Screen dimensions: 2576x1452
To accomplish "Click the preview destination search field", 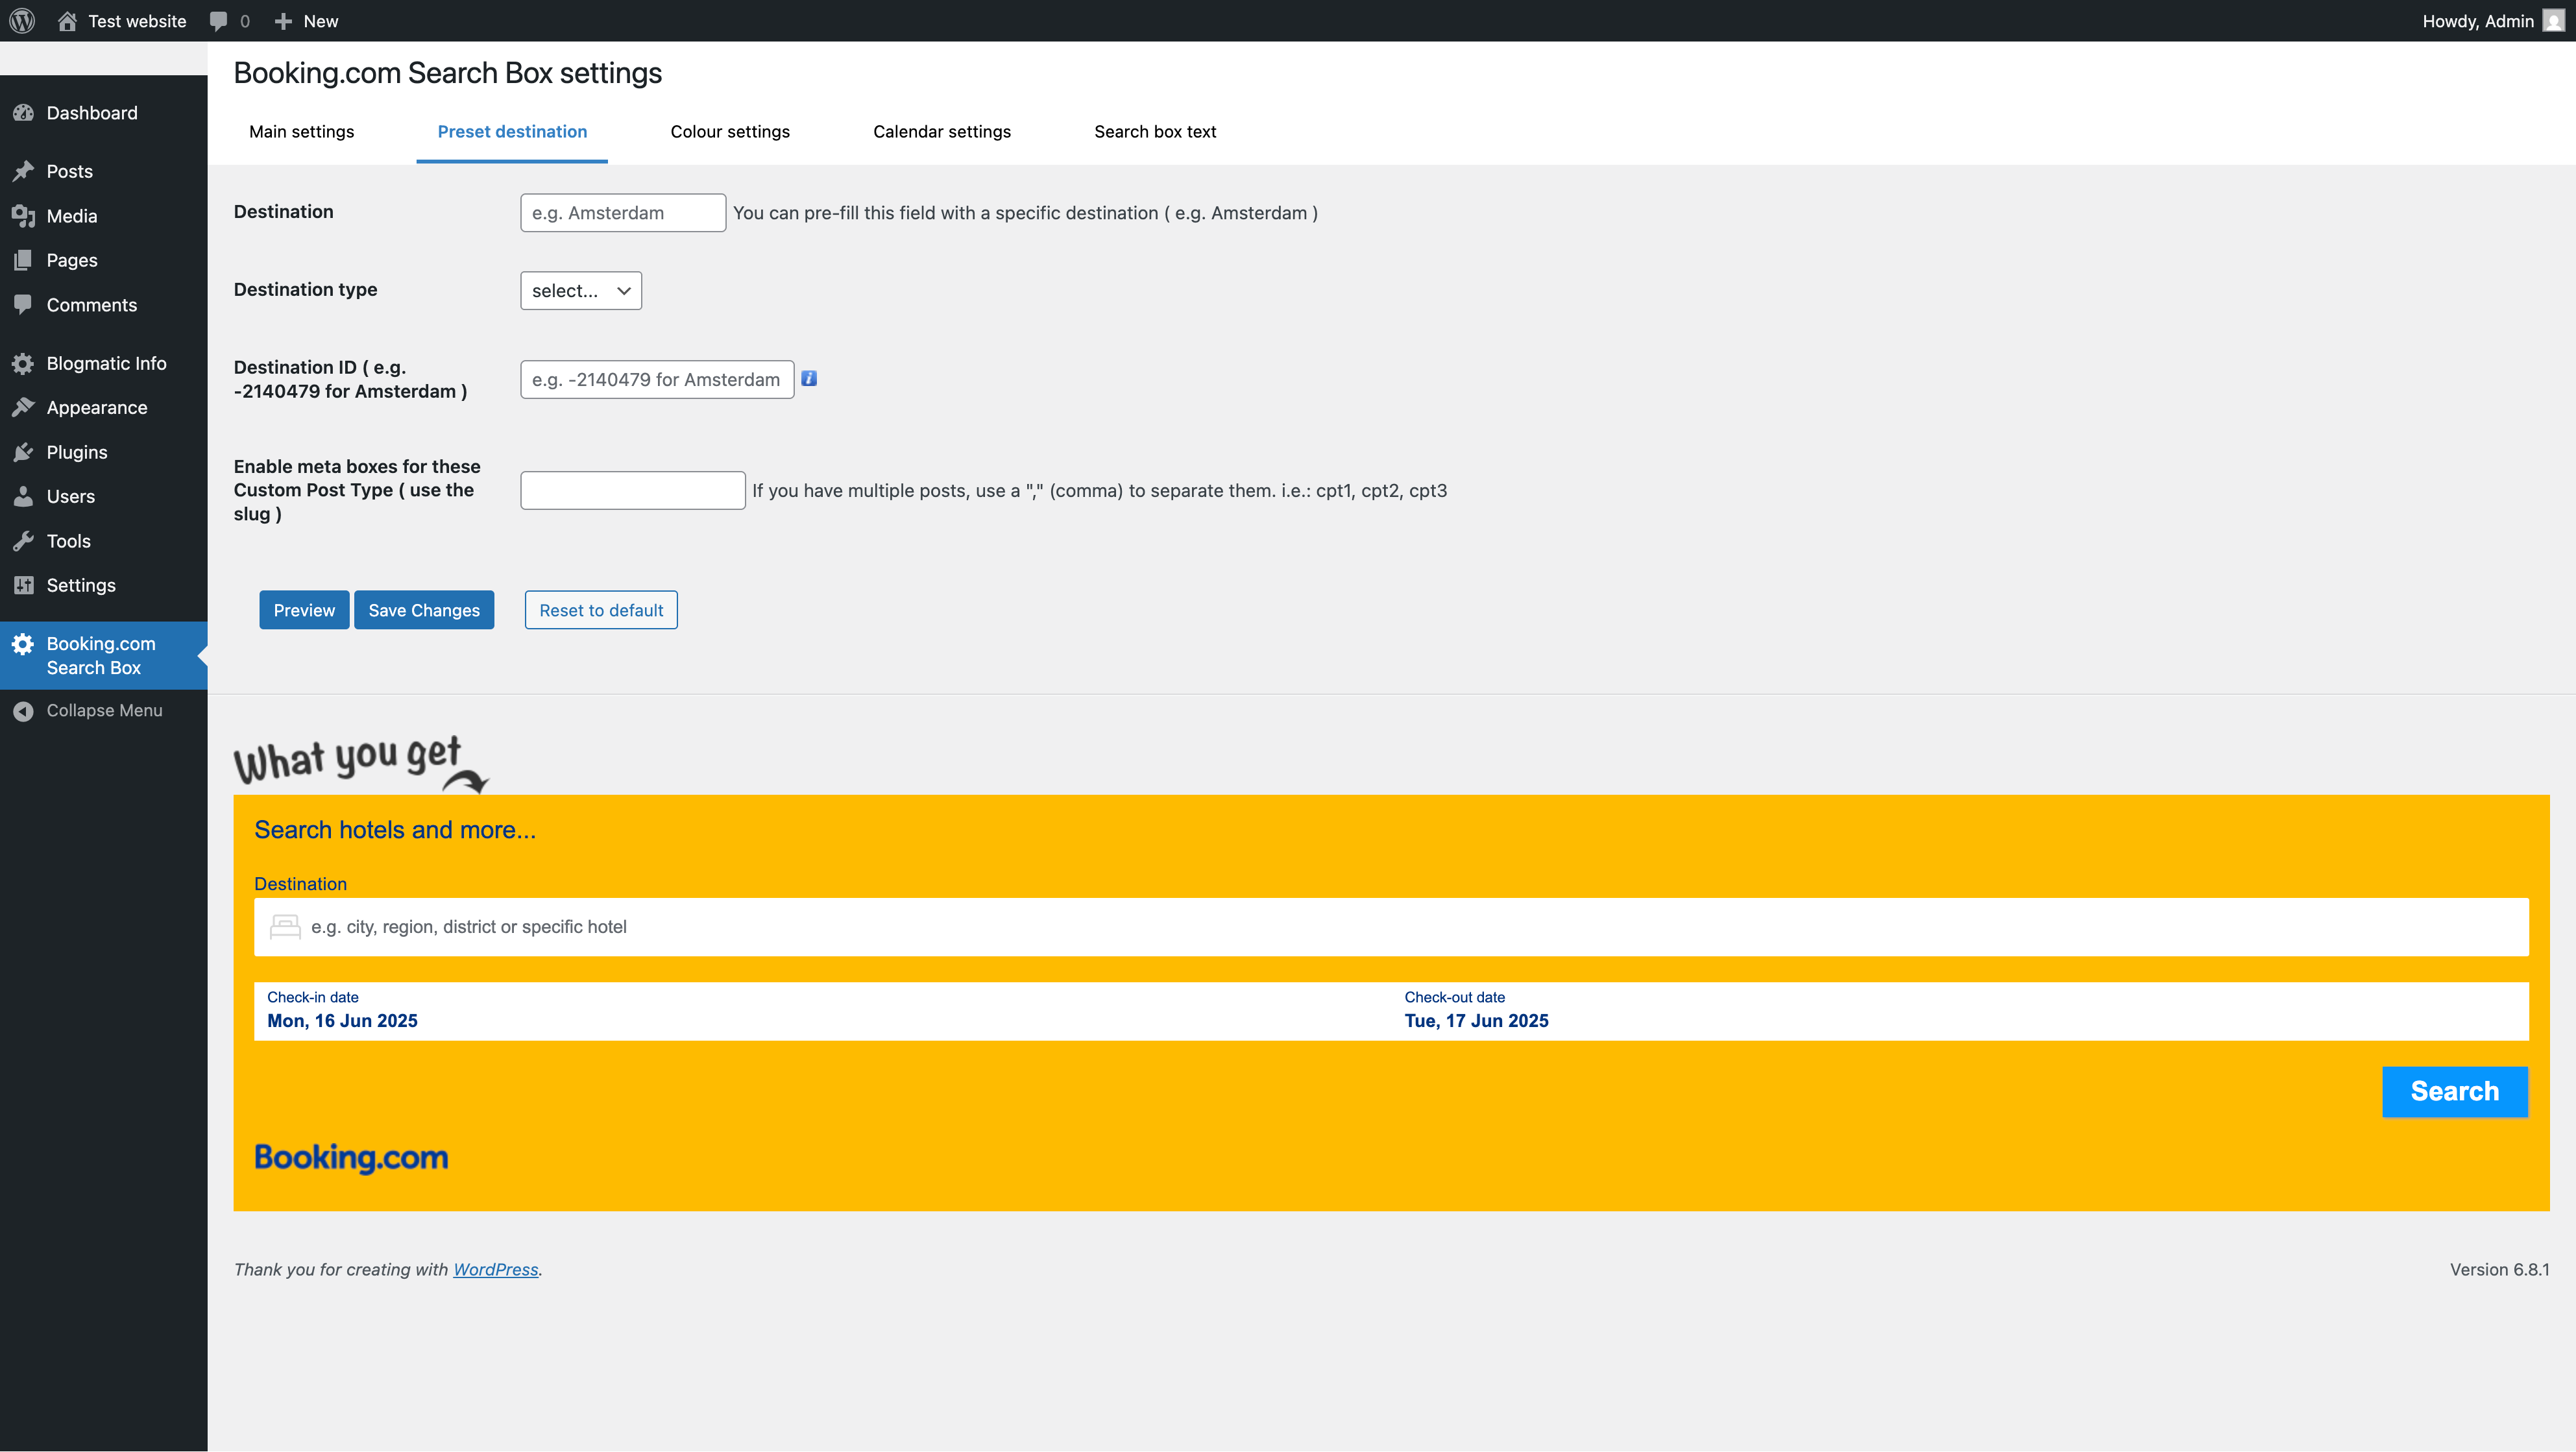I will 1391,927.
